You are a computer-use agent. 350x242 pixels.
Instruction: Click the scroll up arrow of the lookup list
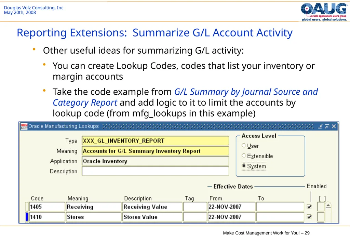tap(328, 205)
